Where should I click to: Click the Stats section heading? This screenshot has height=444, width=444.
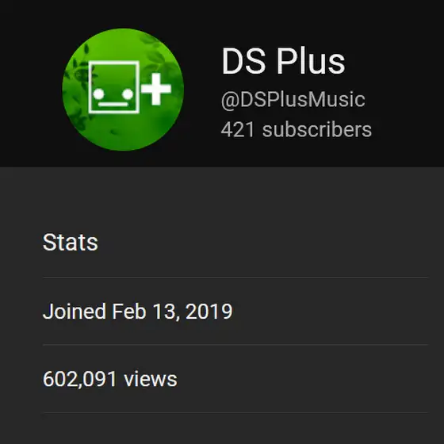(71, 242)
